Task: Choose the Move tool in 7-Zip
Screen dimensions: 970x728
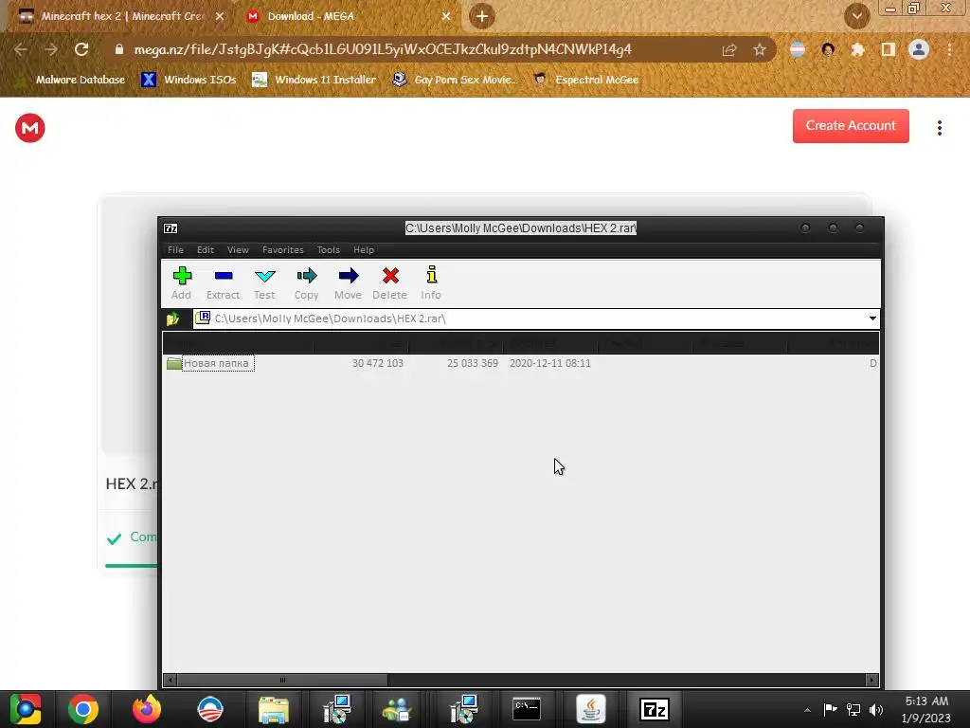Action: (x=348, y=282)
